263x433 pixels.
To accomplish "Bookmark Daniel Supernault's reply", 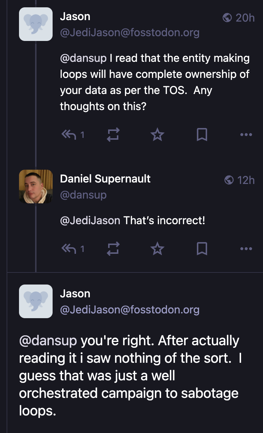I will (202, 249).
